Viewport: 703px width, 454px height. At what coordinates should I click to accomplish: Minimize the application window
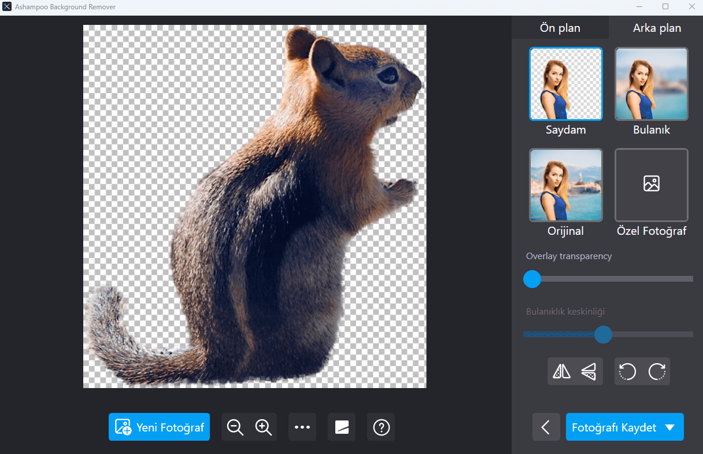point(639,7)
